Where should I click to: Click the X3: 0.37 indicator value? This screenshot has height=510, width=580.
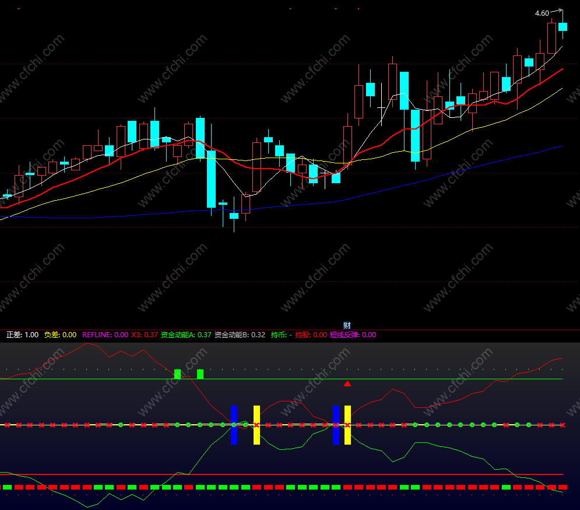point(145,335)
